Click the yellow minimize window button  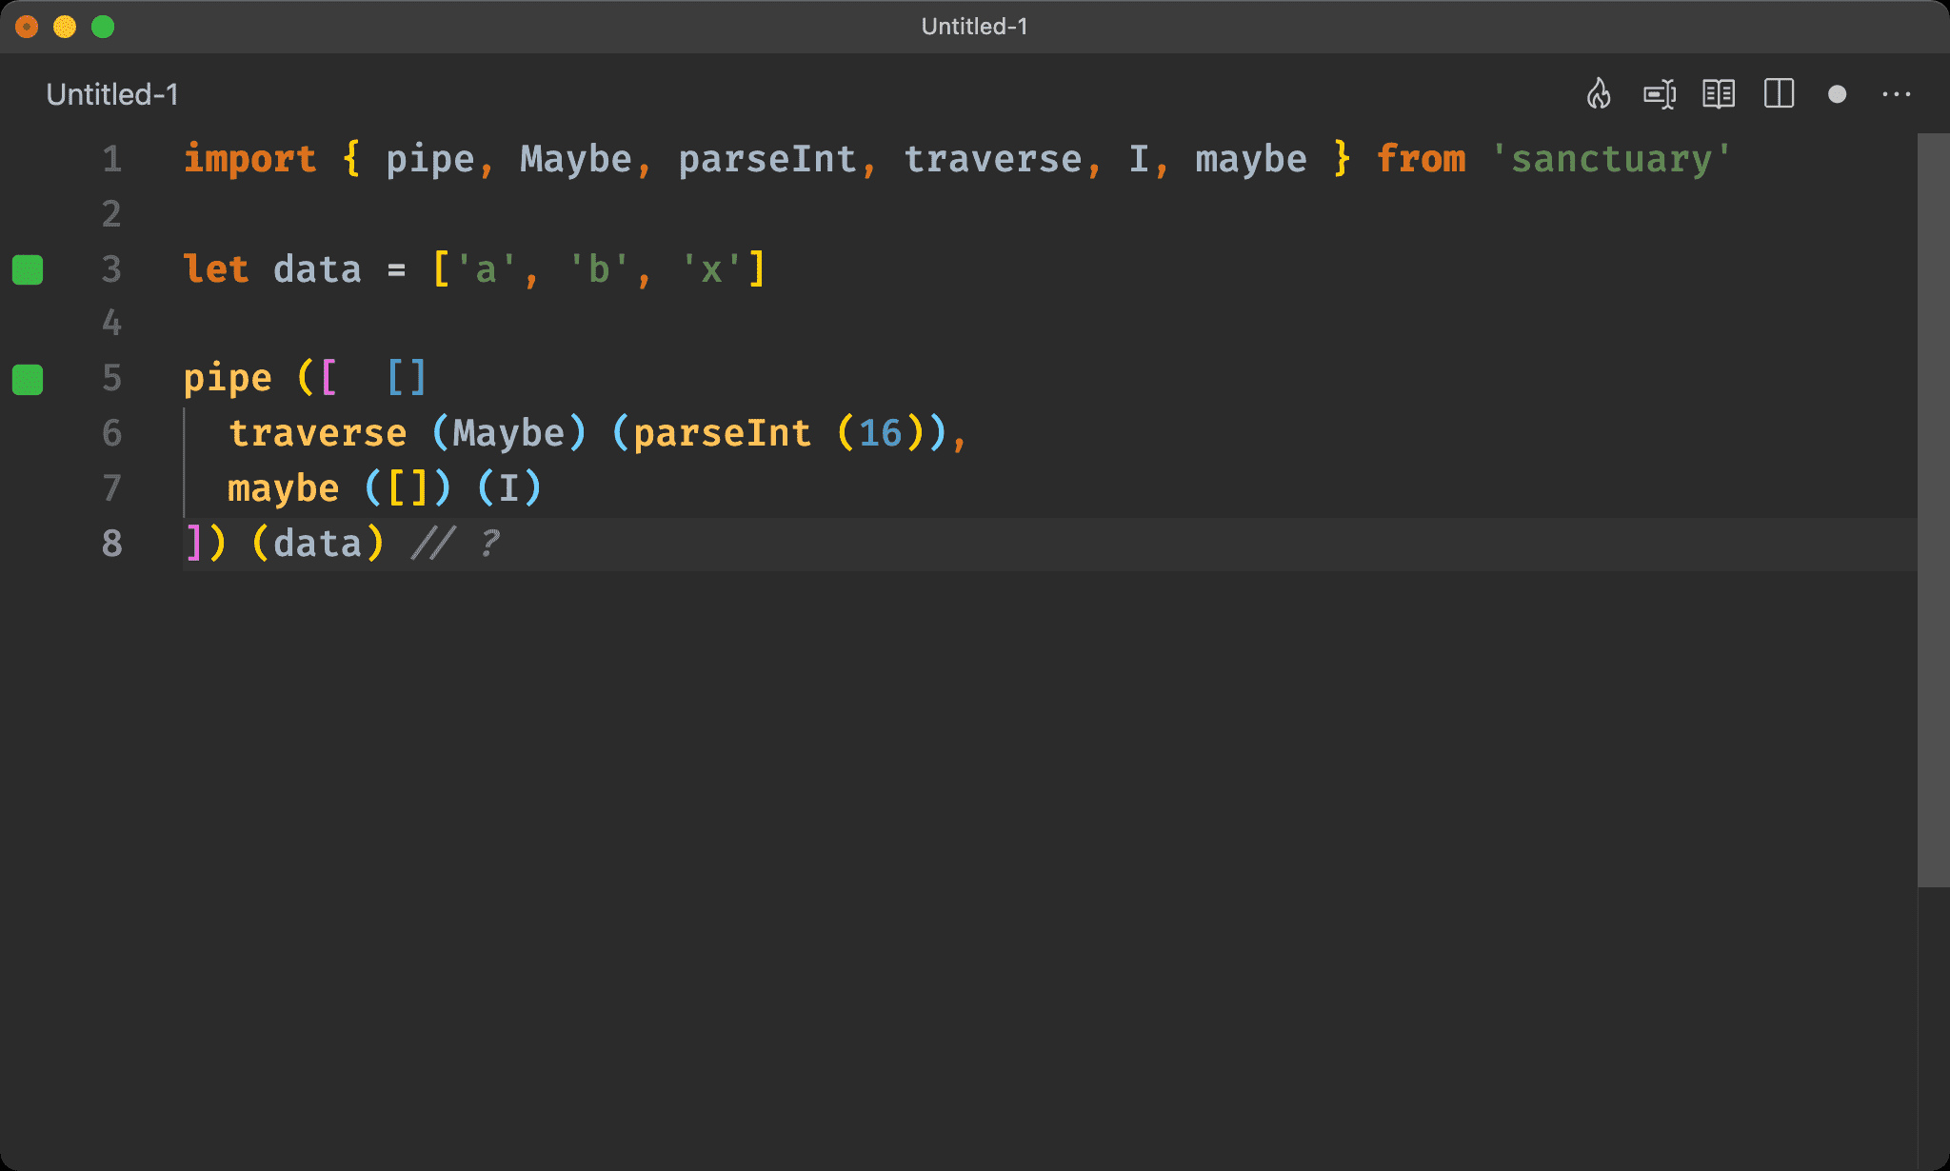(65, 27)
